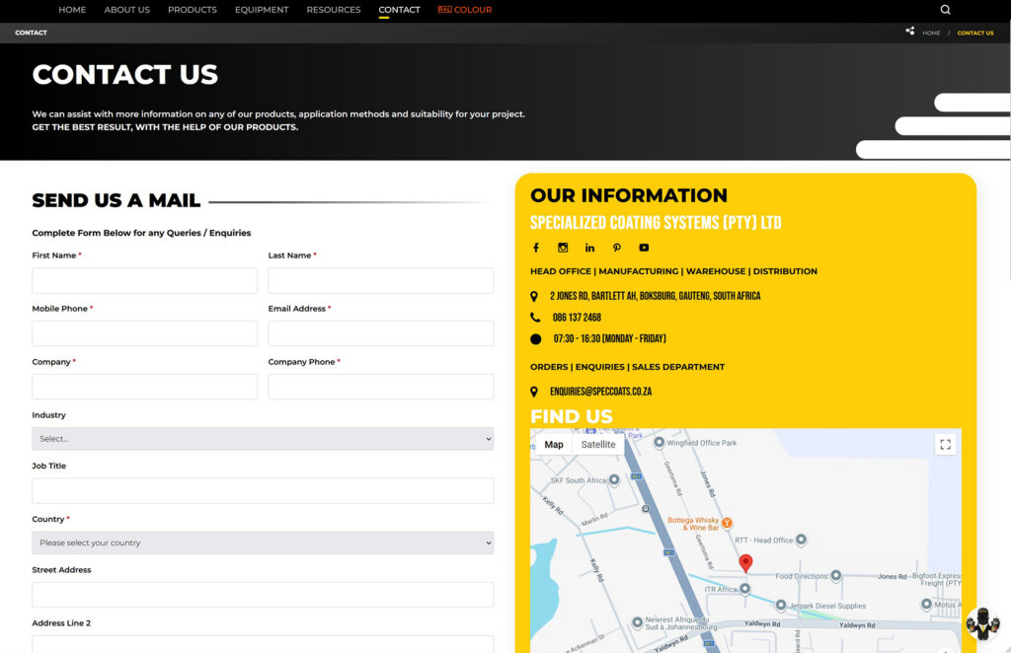The height and width of the screenshot is (653, 1011).
Task: Click the CONTACT US breadcrumb link
Action: [974, 33]
